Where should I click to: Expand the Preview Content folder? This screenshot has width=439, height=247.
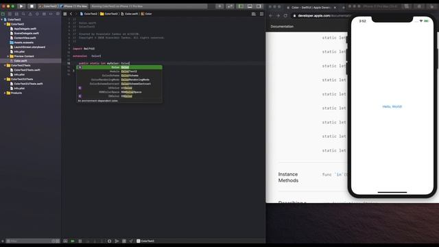[8, 56]
